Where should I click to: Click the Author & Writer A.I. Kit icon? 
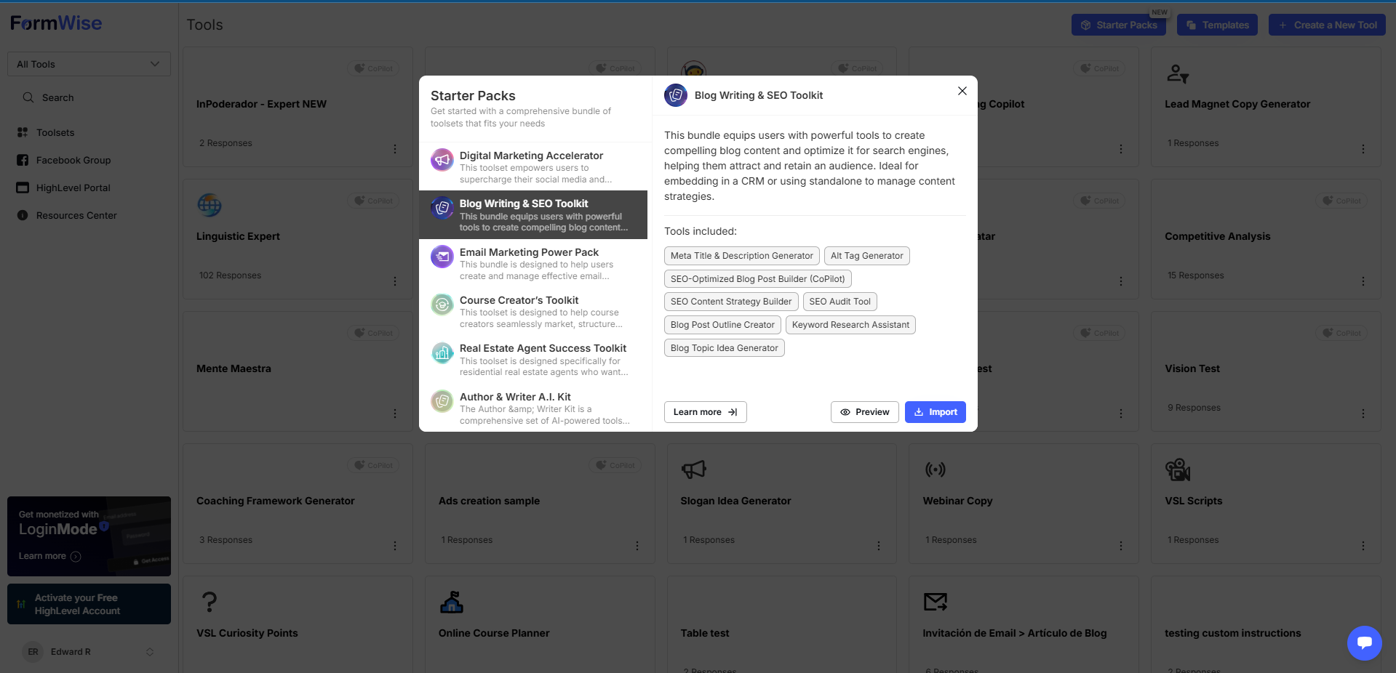[442, 401]
